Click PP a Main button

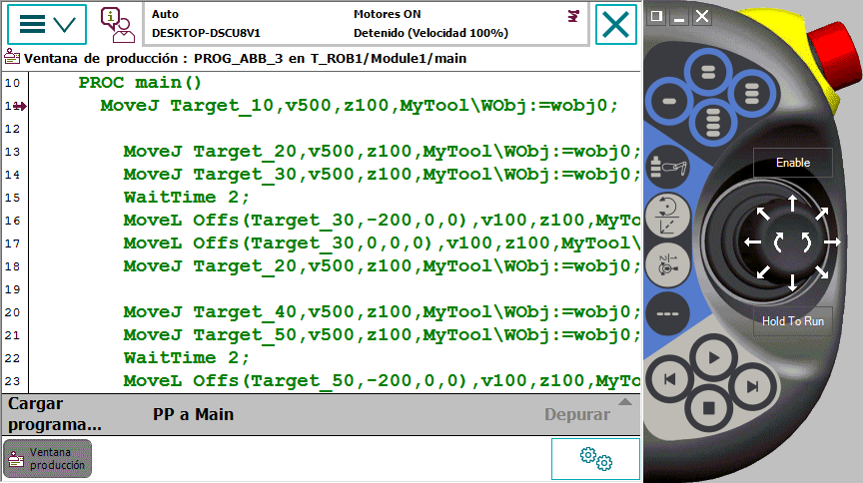pyautogui.click(x=193, y=414)
